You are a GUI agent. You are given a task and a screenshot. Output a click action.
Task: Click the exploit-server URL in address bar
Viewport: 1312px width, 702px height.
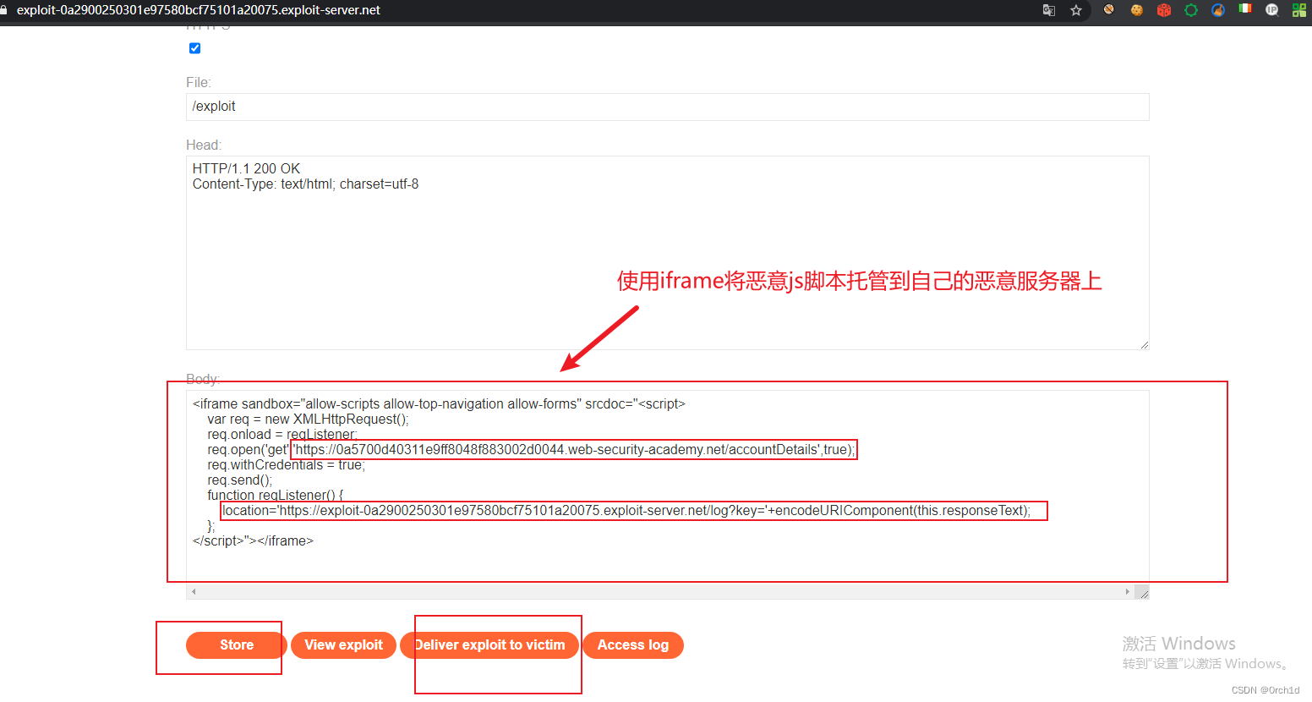click(x=199, y=10)
